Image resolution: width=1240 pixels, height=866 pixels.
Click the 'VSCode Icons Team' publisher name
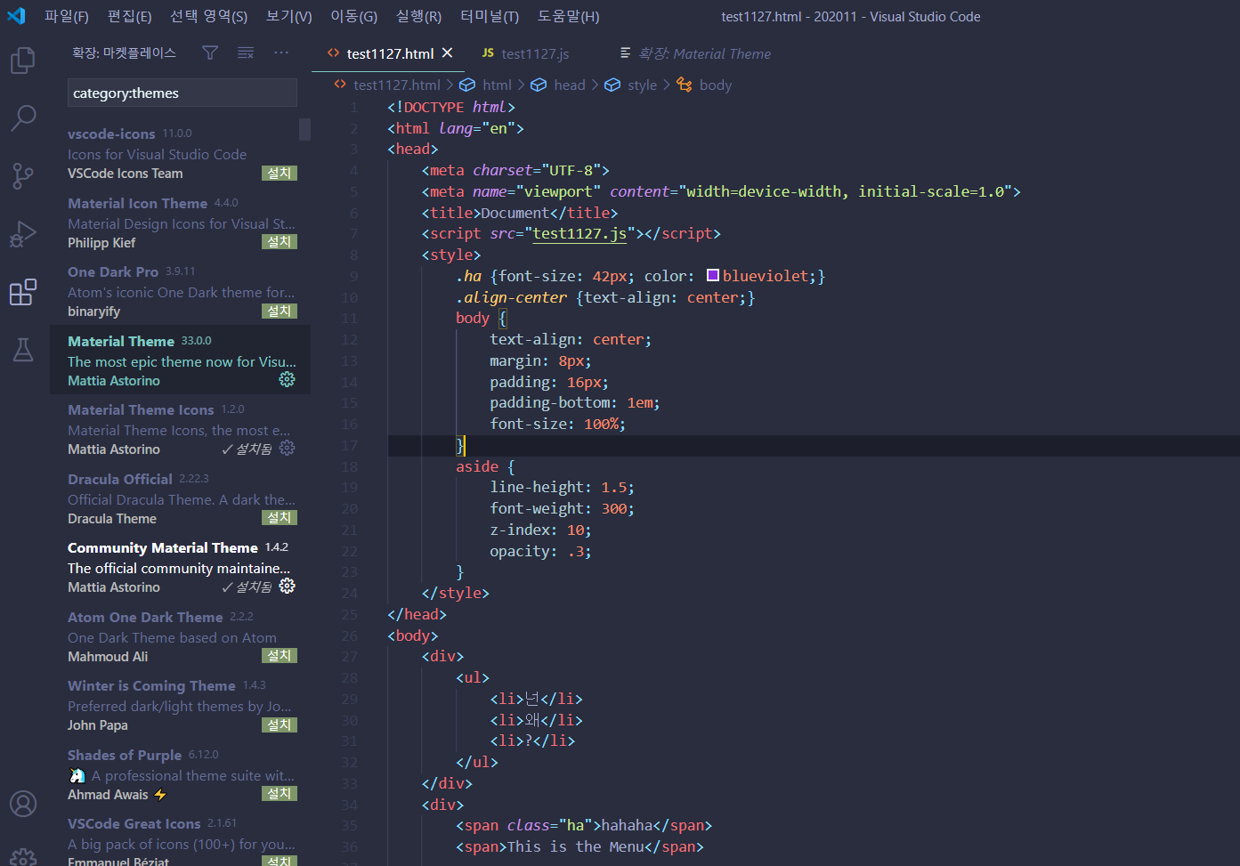[x=125, y=173]
